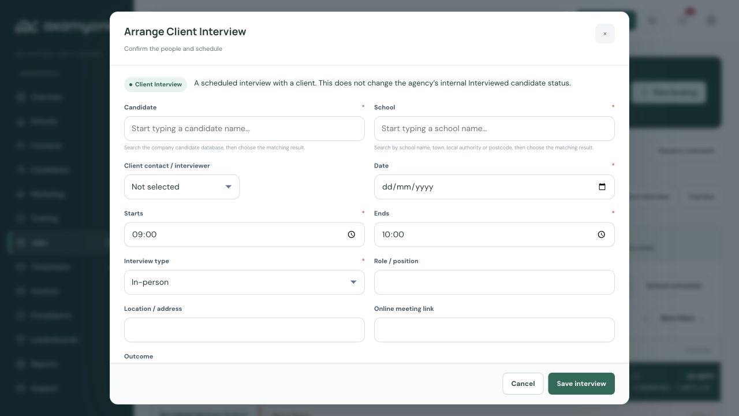Click the Date input field

click(494, 187)
